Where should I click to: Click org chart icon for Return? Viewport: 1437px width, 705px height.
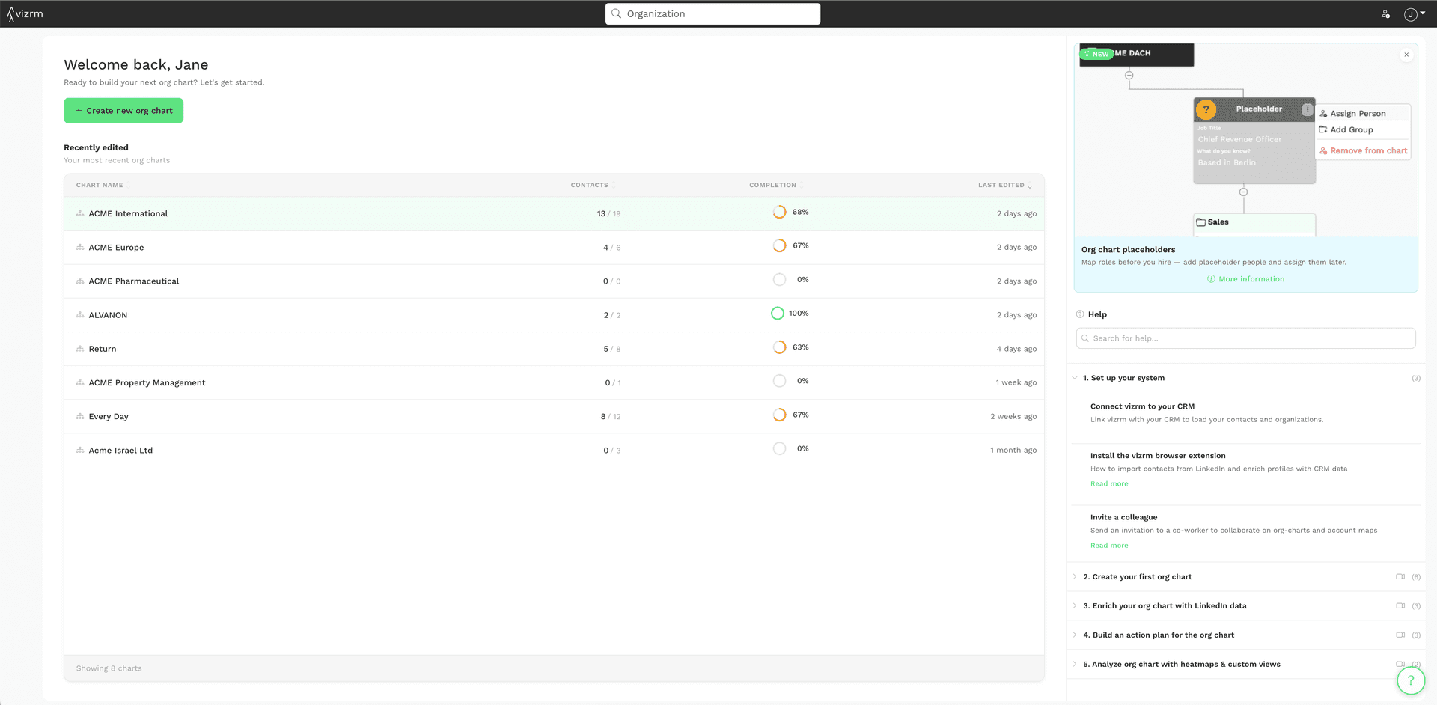pyautogui.click(x=80, y=349)
